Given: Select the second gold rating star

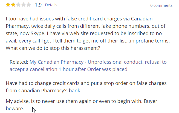Looking at the screenshot, I should pyautogui.click(x=13, y=5).
